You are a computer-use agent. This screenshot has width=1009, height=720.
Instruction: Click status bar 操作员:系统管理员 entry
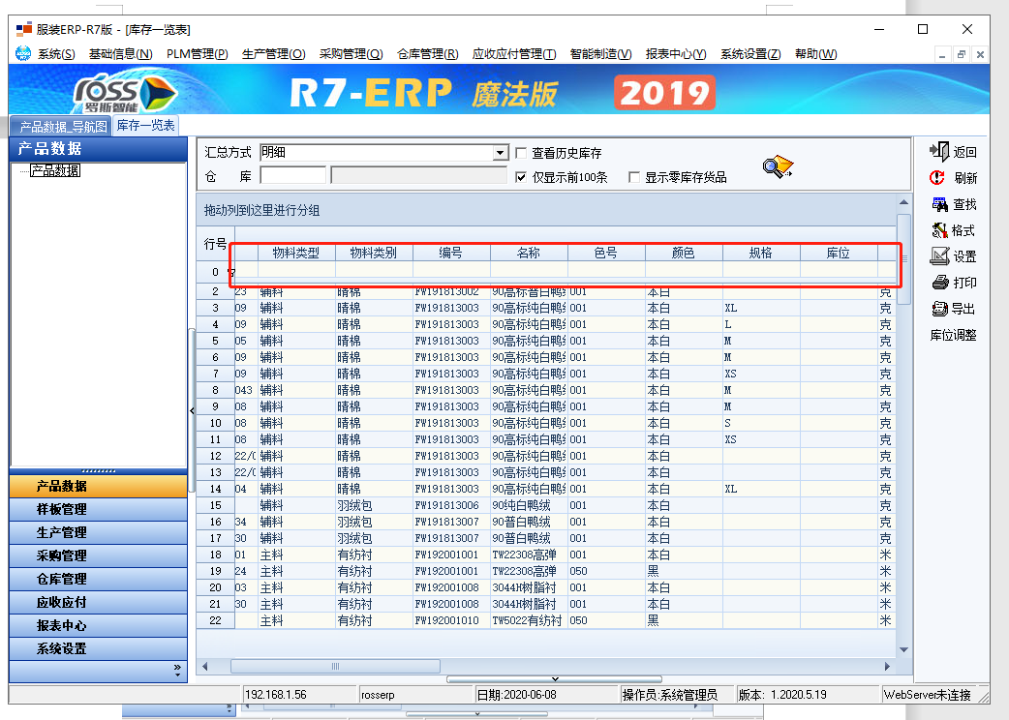click(670, 694)
